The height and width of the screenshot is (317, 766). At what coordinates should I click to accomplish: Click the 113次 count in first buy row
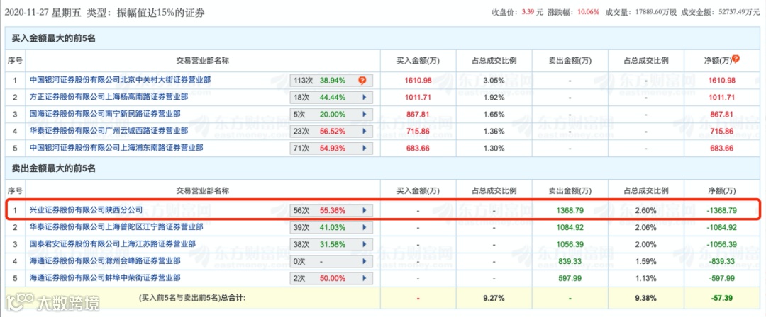coord(302,81)
